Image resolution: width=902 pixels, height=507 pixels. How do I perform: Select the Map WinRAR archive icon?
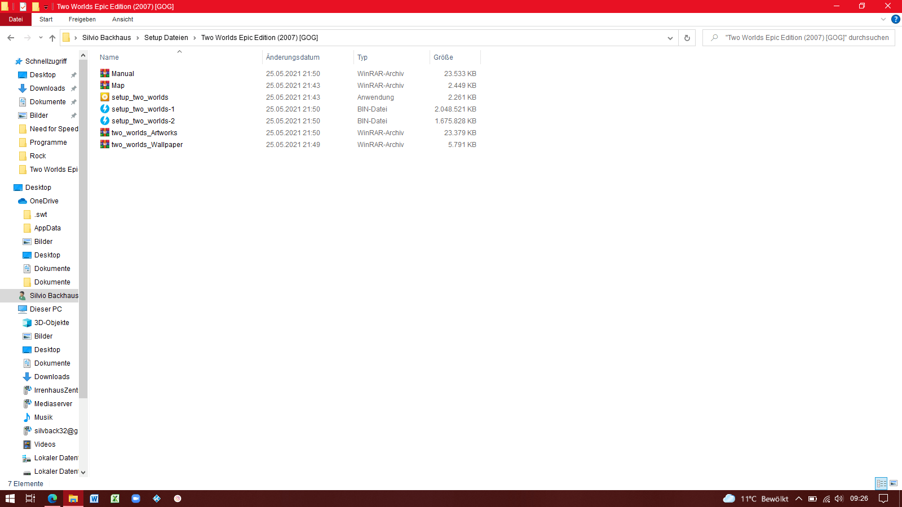pyautogui.click(x=105, y=85)
